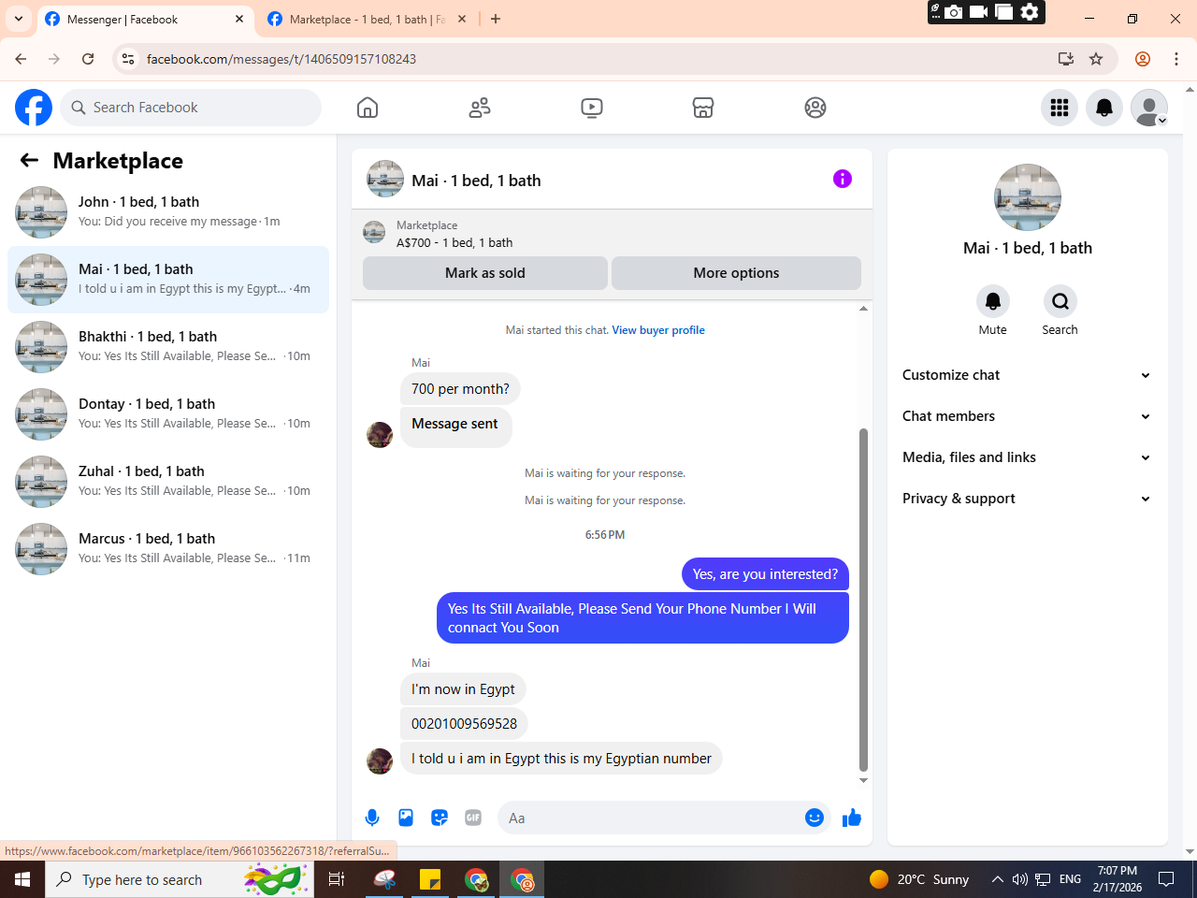Open the Marketplace storefront icon
Screen dimensions: 1197x898
tap(703, 108)
